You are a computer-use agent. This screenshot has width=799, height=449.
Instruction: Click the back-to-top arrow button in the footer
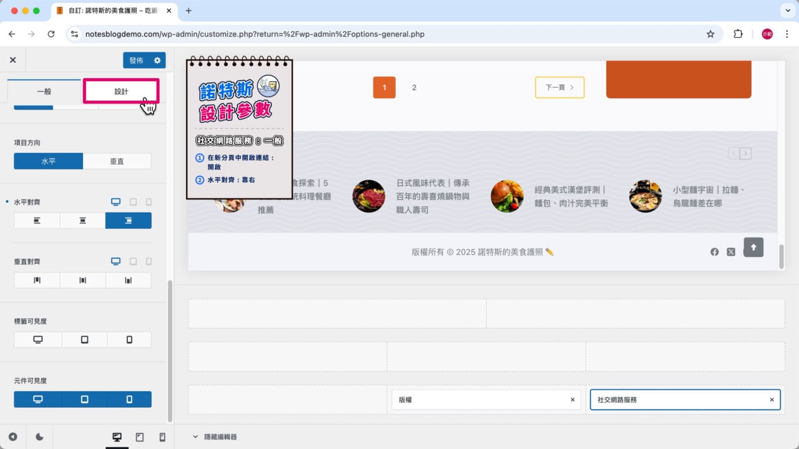click(x=753, y=248)
